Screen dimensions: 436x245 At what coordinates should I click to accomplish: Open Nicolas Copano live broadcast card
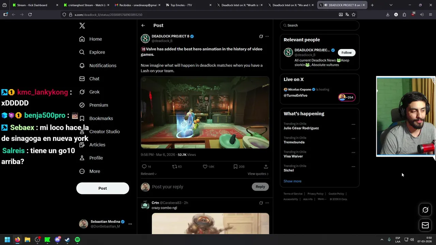tap(320, 93)
